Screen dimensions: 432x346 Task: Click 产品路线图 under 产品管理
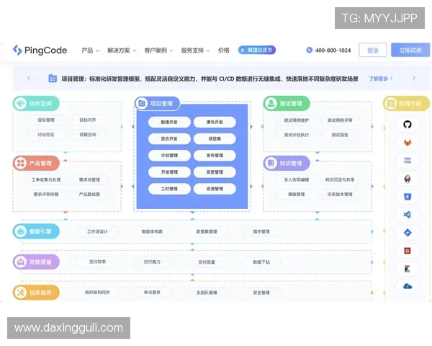click(89, 194)
